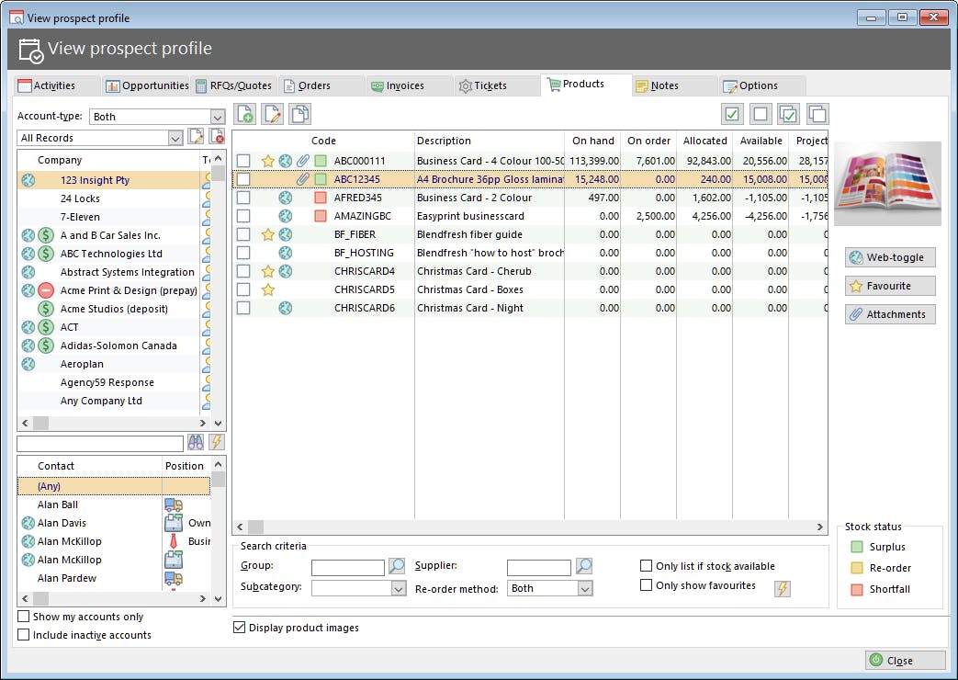This screenshot has width=958, height=680.
Task: Enable Show my accounts only
Action: coord(23,617)
